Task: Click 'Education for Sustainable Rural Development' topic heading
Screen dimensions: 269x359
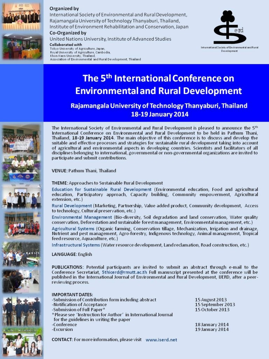Action: [102, 189]
